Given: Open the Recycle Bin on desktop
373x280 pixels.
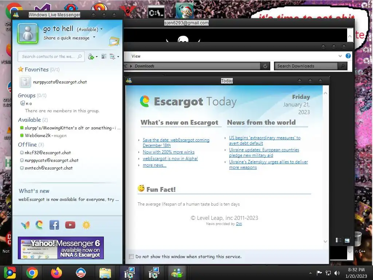Looking at the screenshot, I should point(358,239).
